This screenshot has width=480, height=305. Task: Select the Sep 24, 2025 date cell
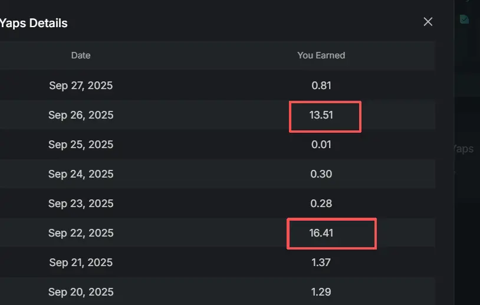click(x=81, y=174)
